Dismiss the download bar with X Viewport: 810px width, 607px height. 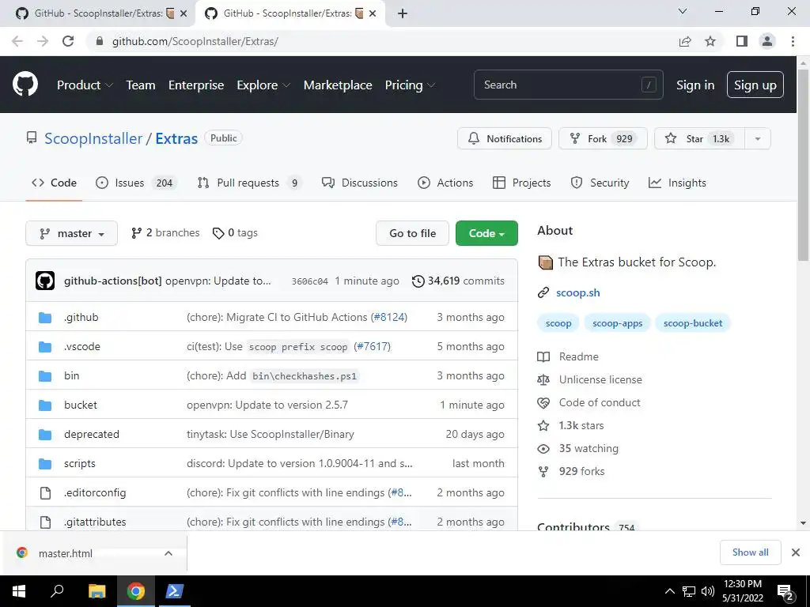[796, 552]
